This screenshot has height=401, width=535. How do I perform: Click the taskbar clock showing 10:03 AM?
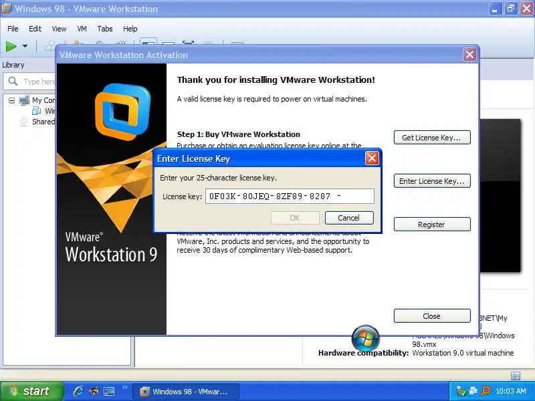(x=510, y=391)
